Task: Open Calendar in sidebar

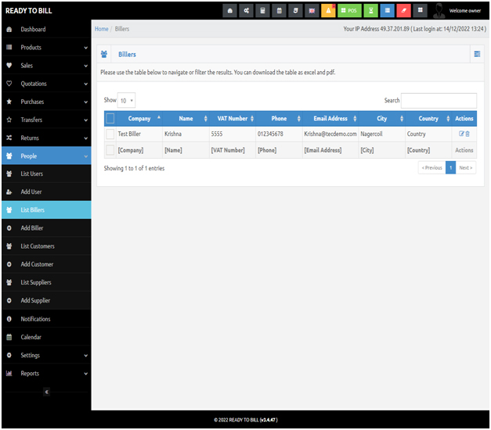Action: (46, 337)
